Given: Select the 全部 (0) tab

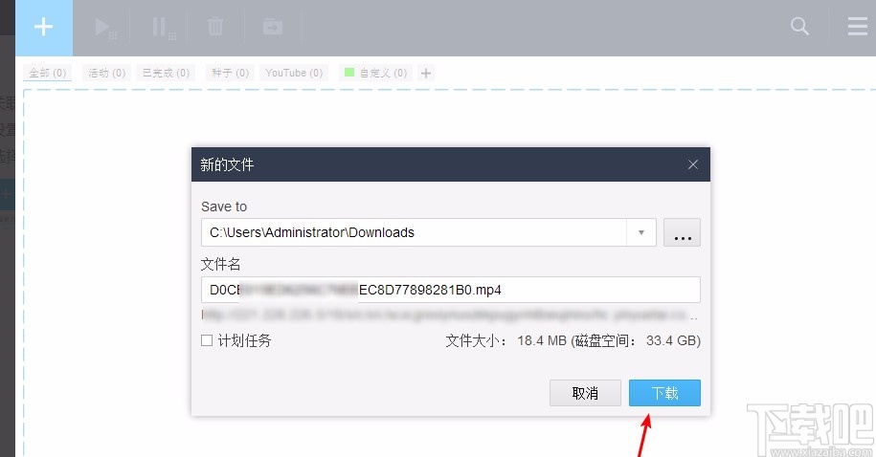Looking at the screenshot, I should (x=48, y=73).
